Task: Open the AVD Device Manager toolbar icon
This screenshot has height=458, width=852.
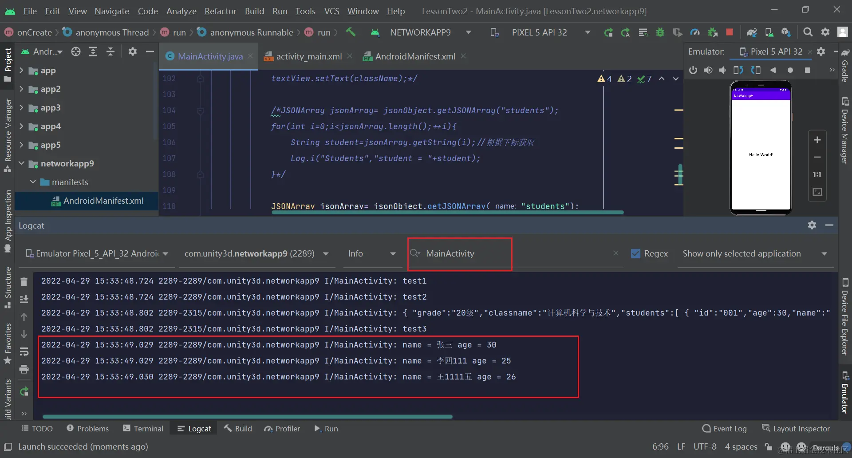Action: tap(769, 32)
